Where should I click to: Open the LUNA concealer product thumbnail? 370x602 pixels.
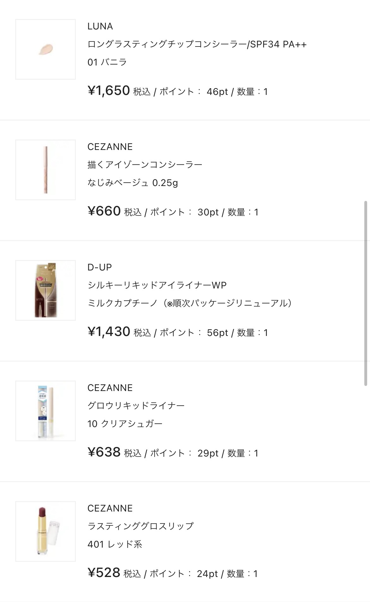click(x=46, y=48)
